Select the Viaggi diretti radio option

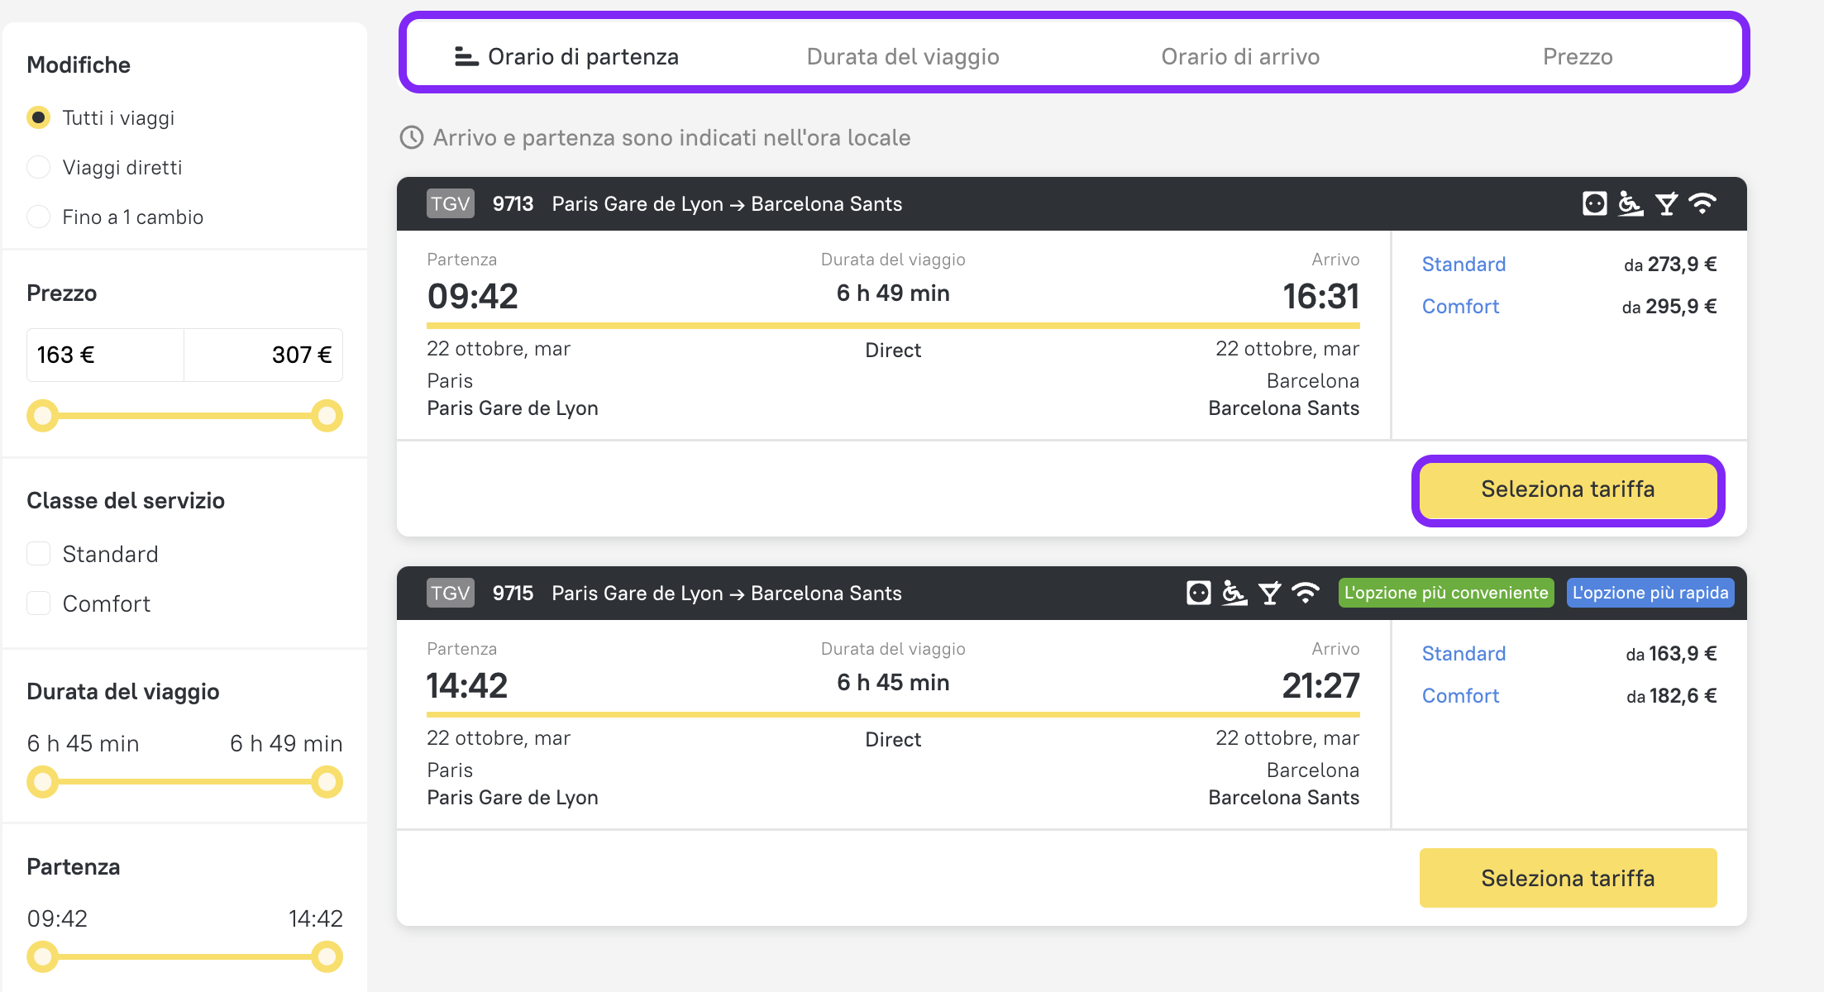click(39, 168)
